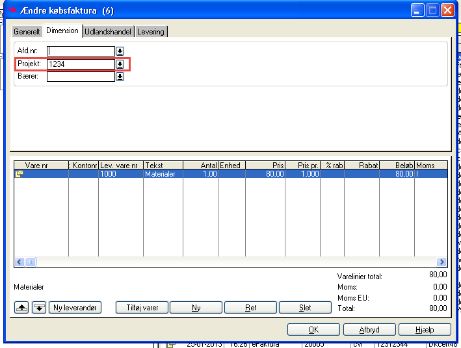Open the Generelt tab
Viewport: 461px width, 348px height.
pos(27,31)
